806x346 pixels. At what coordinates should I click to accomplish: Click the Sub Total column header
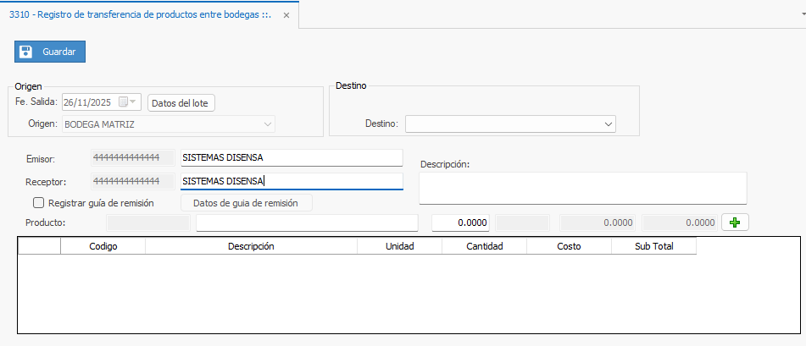pos(653,246)
